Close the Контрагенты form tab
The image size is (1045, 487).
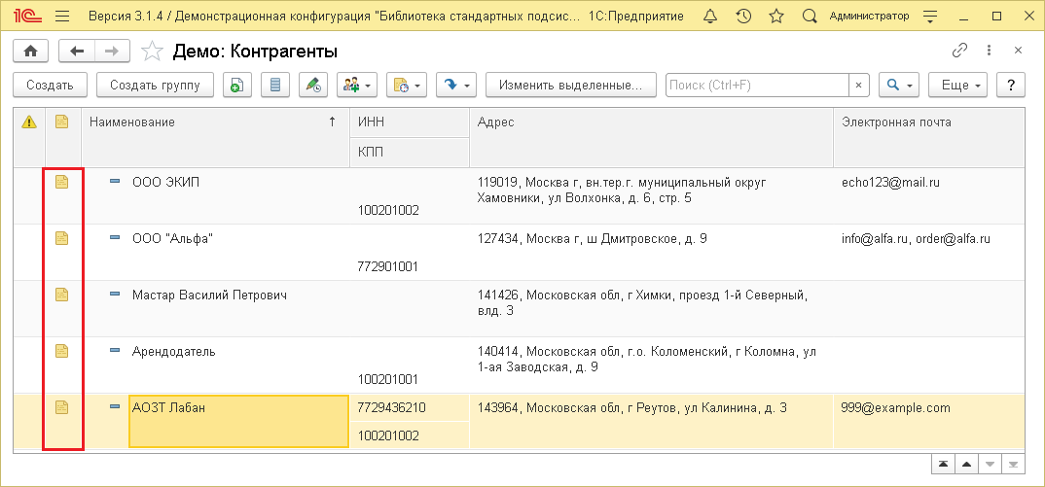pyautogui.click(x=1018, y=51)
